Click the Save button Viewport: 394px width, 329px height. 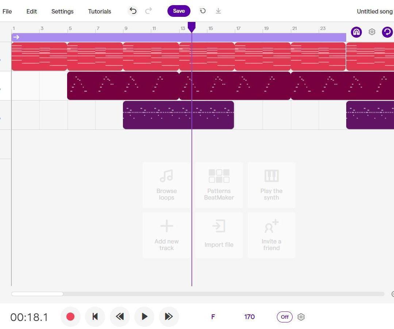point(179,11)
